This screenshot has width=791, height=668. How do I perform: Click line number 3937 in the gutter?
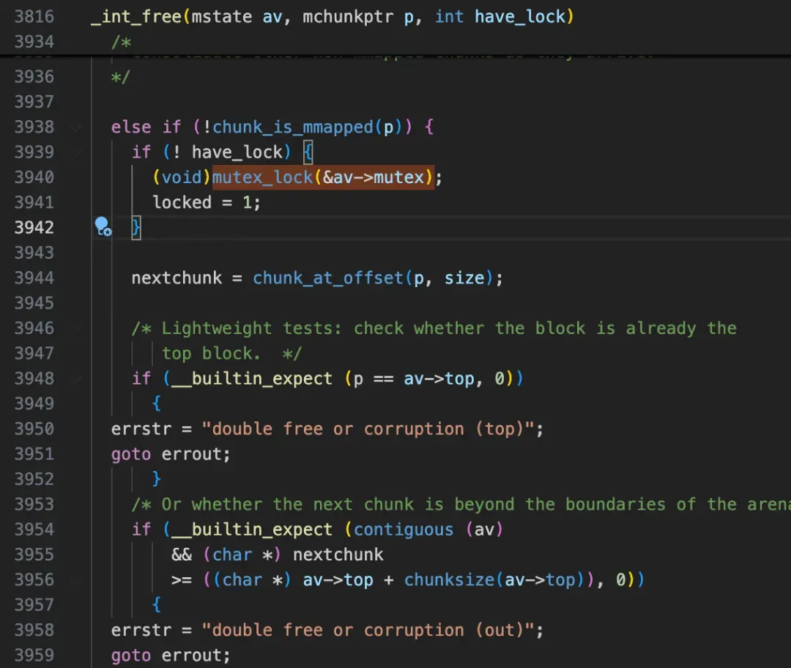coord(34,102)
